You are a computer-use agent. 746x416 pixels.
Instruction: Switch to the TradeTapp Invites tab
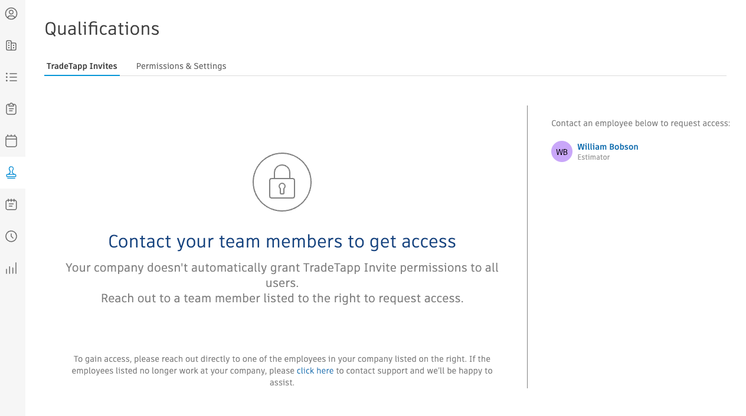pyautogui.click(x=82, y=66)
